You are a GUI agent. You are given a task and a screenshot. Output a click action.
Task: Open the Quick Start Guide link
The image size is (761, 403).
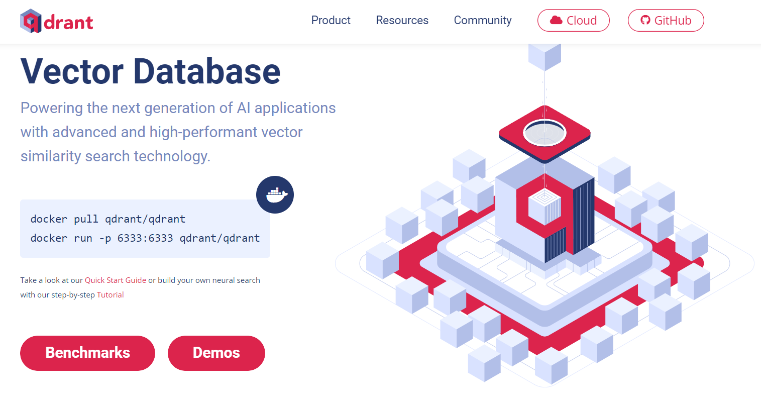click(116, 280)
